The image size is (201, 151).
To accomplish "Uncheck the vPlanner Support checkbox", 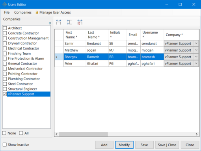I will click(x=5, y=94).
